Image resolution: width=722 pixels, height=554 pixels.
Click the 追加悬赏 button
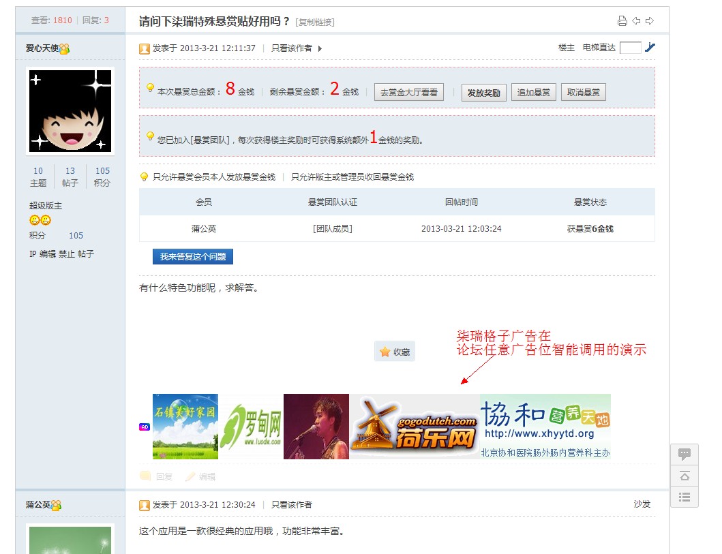point(534,93)
